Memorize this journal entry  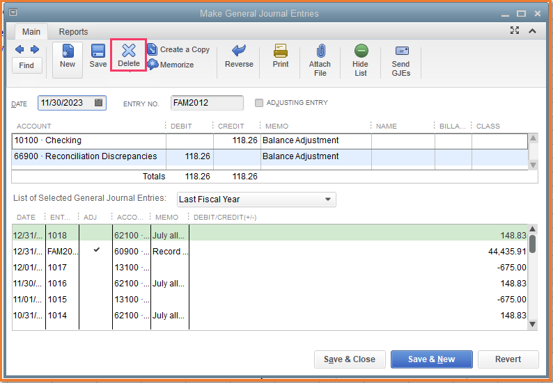click(x=171, y=65)
